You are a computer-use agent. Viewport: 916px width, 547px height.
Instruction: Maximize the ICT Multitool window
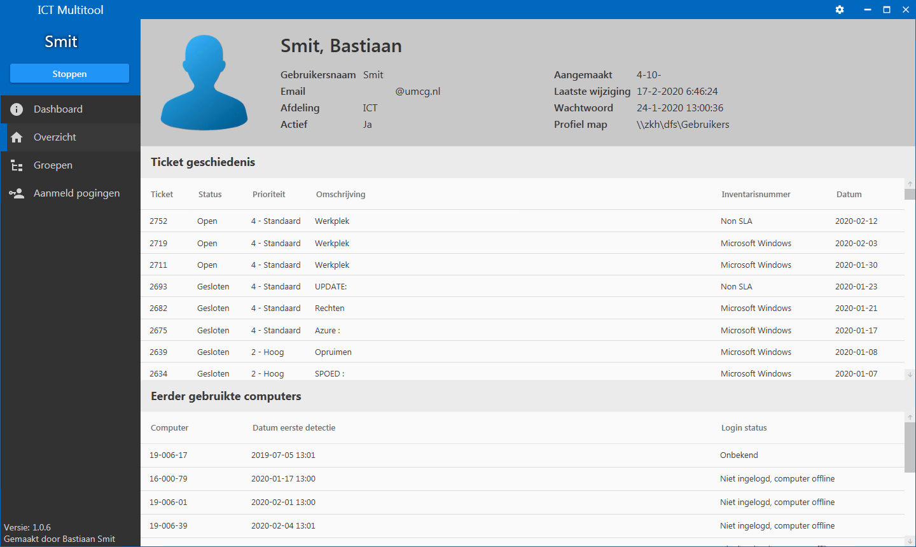tap(886, 10)
